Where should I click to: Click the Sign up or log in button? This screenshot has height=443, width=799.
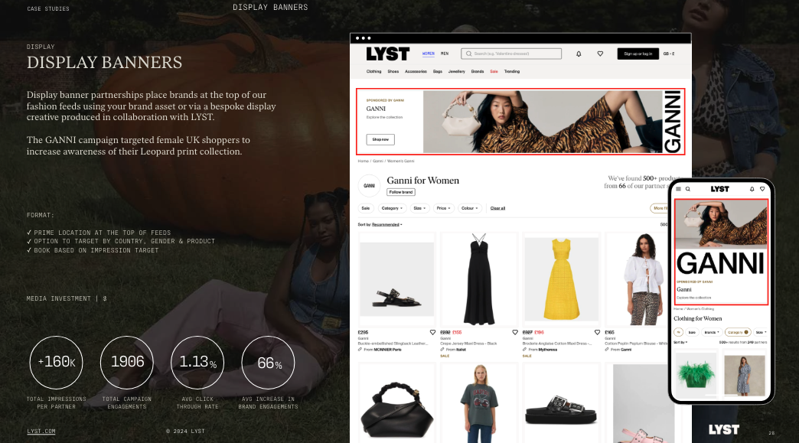[638, 54]
